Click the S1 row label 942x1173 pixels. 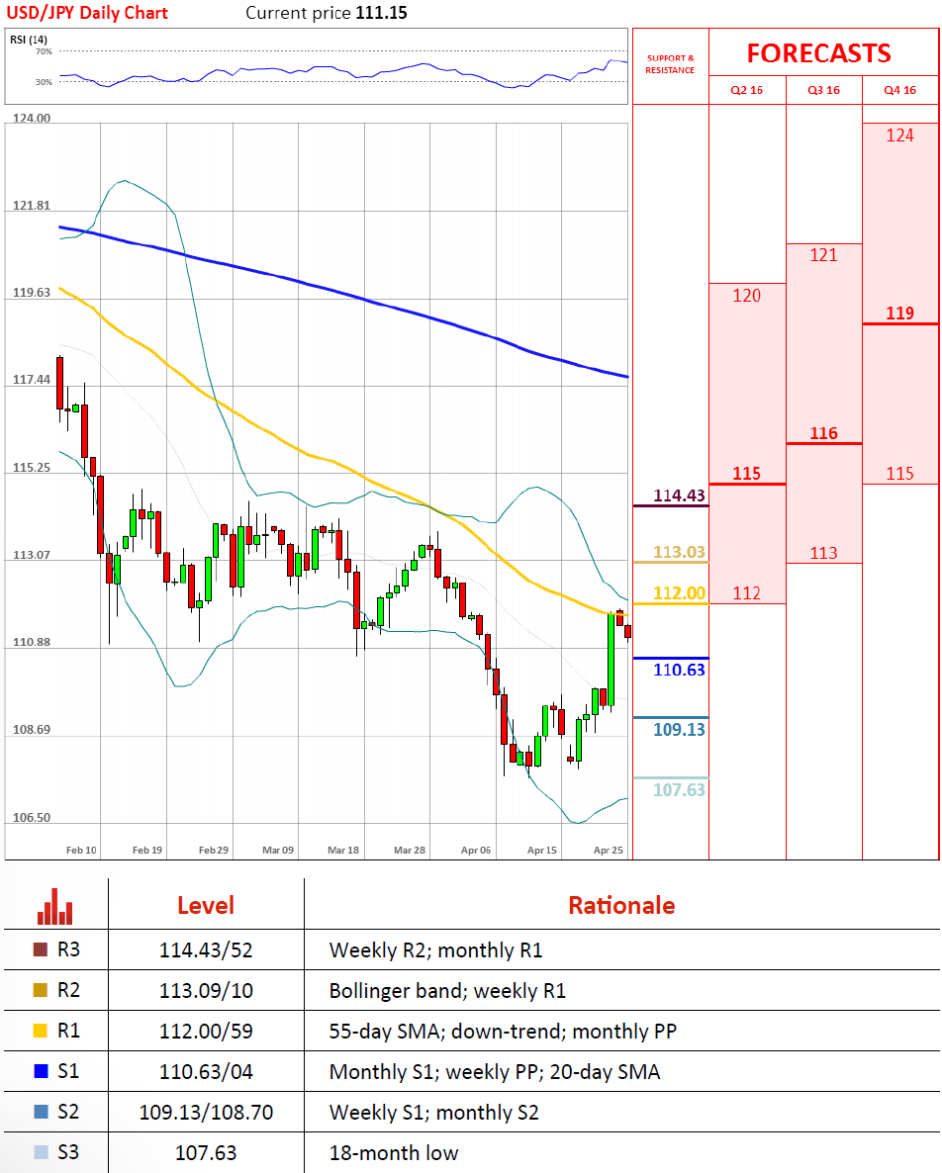pos(68,1070)
